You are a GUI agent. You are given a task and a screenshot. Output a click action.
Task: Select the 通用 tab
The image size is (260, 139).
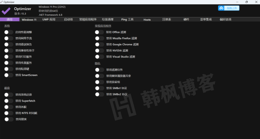9,19
